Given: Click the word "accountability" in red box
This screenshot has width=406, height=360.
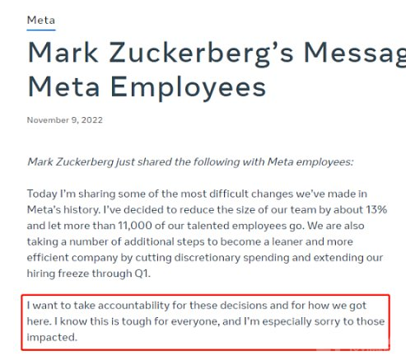Looking at the screenshot, I should point(133,306).
